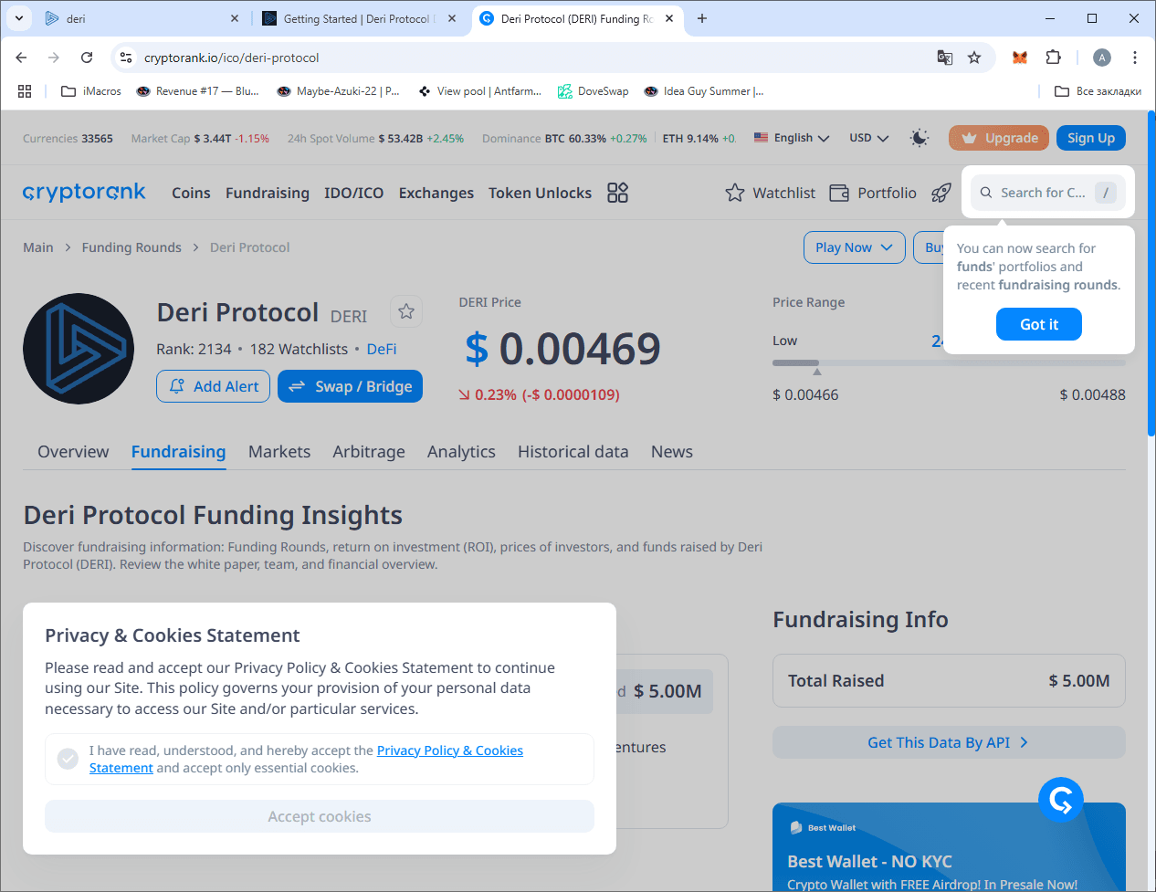This screenshot has width=1156, height=892.
Task: Go to Main breadcrumb
Action: coord(38,247)
